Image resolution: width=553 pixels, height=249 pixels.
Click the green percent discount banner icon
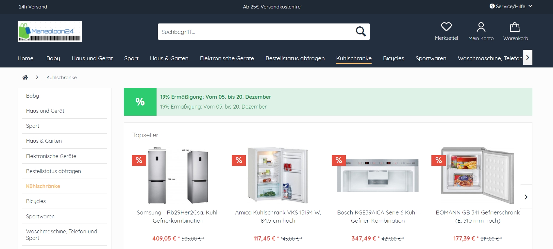click(x=140, y=102)
